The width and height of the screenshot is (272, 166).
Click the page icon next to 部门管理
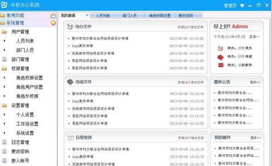pyautogui.click(x=4, y=59)
